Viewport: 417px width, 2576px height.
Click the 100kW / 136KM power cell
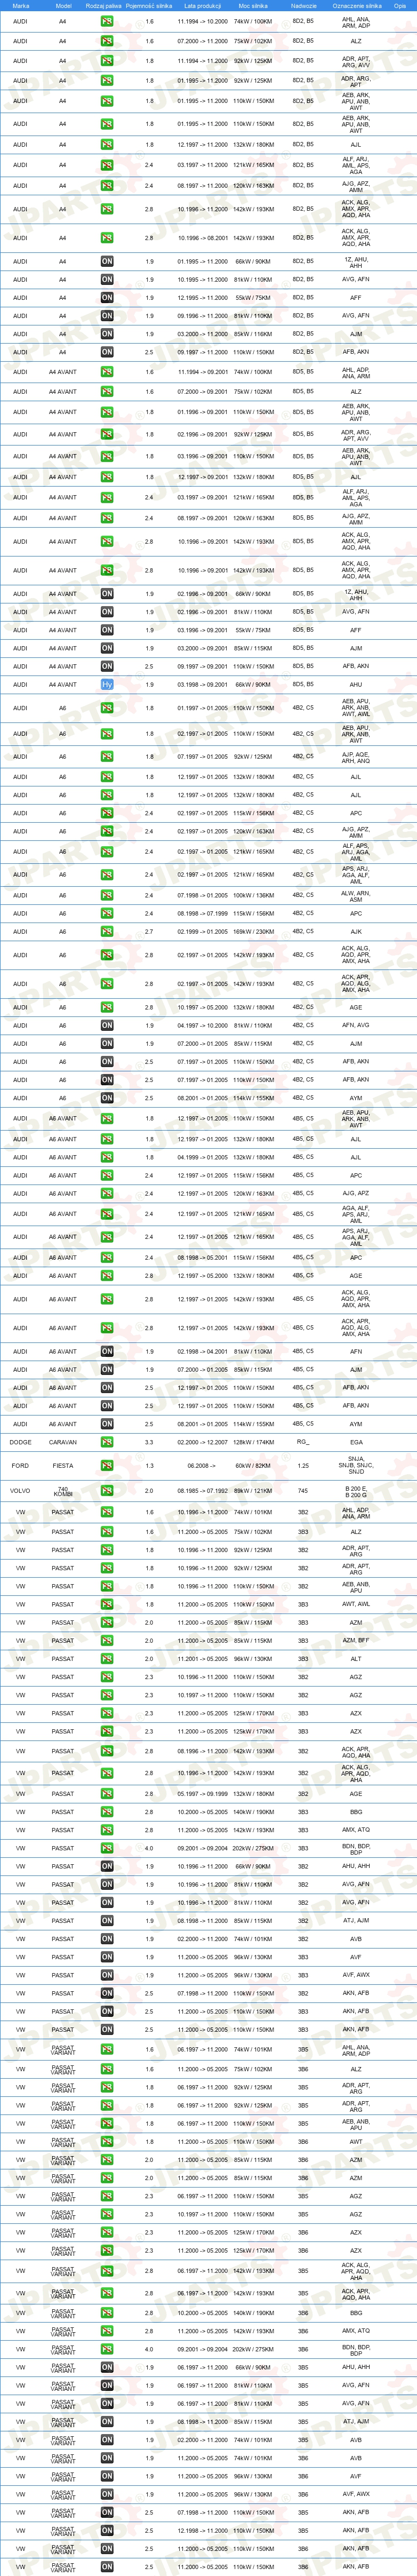253,896
